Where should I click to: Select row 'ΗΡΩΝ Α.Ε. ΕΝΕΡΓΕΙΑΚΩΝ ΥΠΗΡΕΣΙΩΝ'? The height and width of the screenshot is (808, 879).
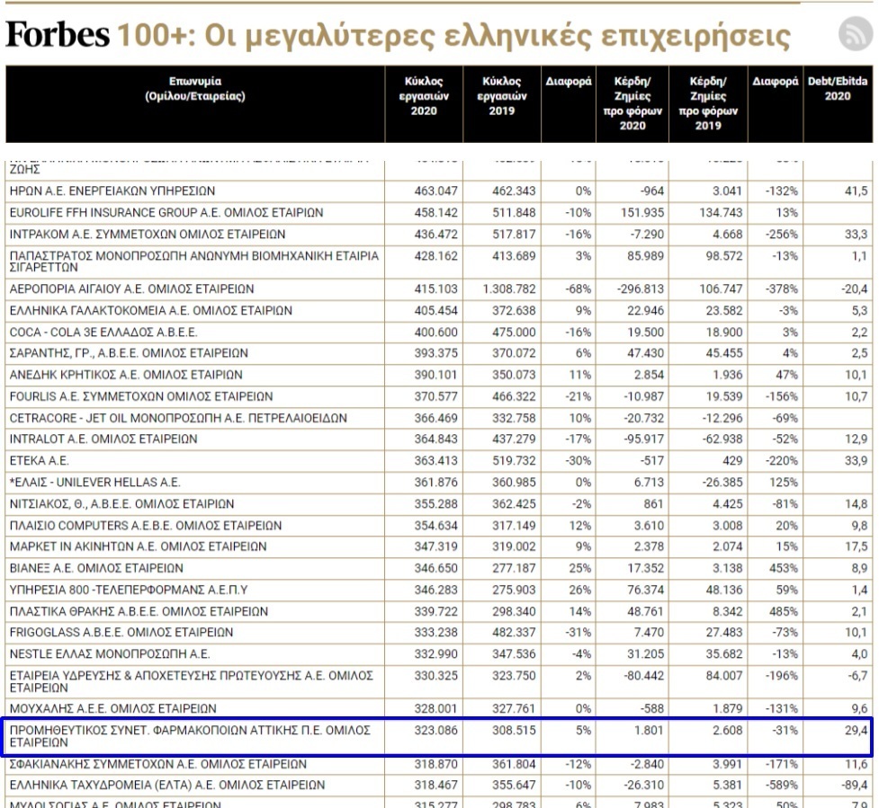tap(439, 191)
